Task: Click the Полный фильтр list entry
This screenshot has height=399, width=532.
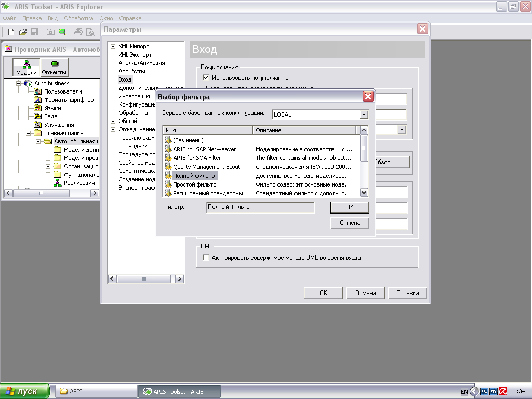Action: tap(194, 176)
